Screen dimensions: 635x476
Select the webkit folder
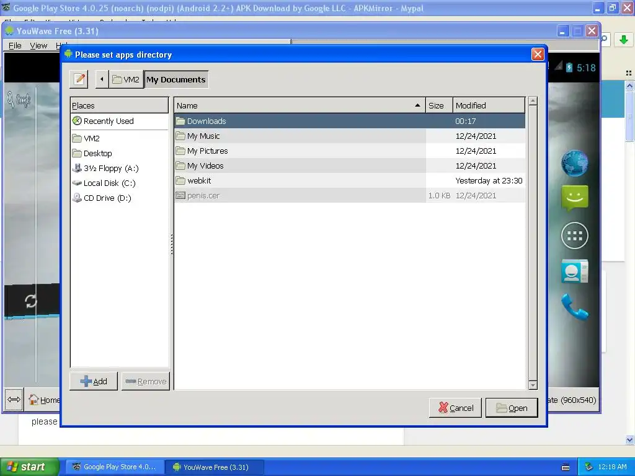tap(350, 180)
